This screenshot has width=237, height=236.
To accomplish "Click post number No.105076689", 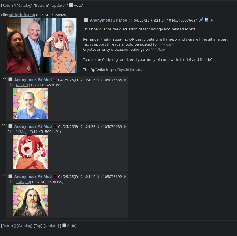I will point(109,127).
